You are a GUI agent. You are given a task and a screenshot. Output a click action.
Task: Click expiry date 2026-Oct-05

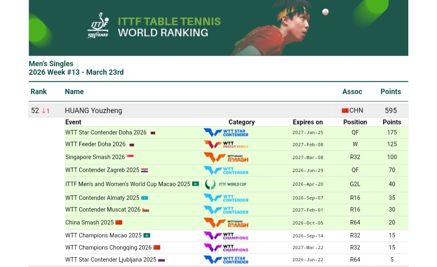tap(308, 223)
